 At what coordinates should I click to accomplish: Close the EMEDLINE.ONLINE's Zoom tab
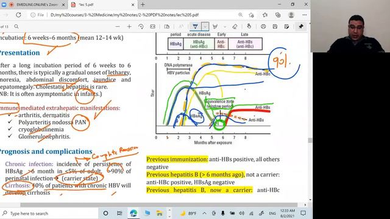[63, 5]
